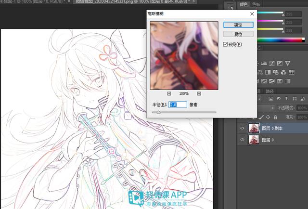The width and height of the screenshot is (308, 209).
Task: Click the yellow value field showing 255
Action: pos(294,30)
